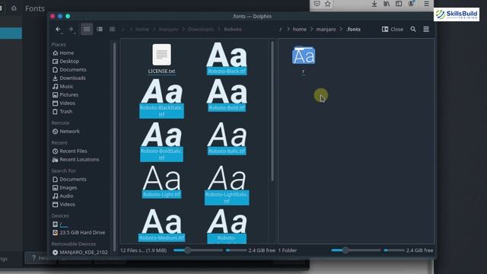This screenshot has width=487, height=274.
Task: Click 'manjaro' breadcrumb in right pane
Action: click(326, 29)
